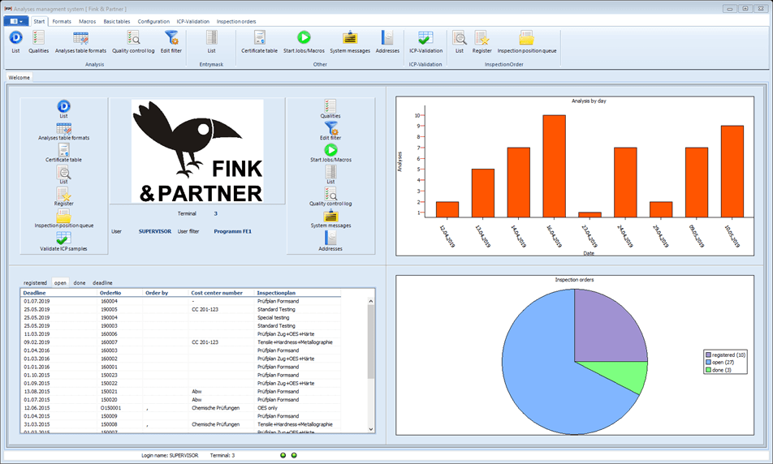
Task: Open the InspectionOrder List icon in ribbon
Action: click(460, 42)
